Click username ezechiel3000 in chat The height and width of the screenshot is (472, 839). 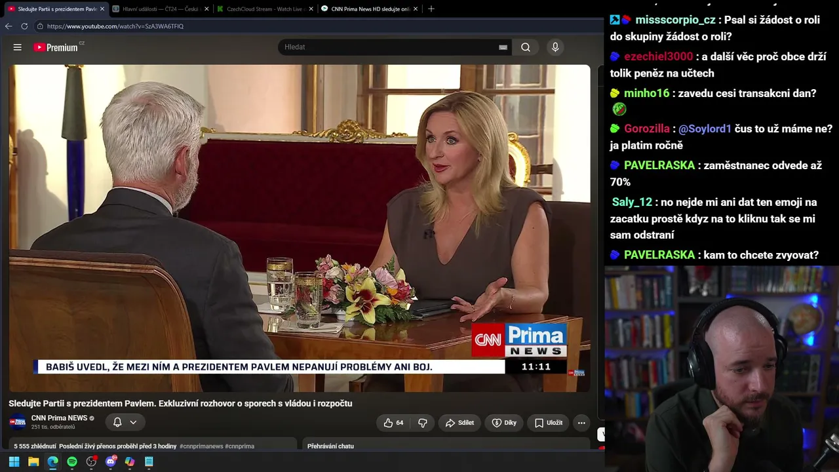point(658,56)
